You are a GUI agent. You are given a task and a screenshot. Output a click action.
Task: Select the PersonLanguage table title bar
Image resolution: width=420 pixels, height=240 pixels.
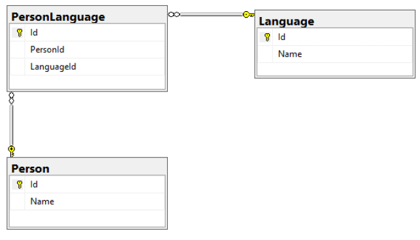[x=88, y=16]
